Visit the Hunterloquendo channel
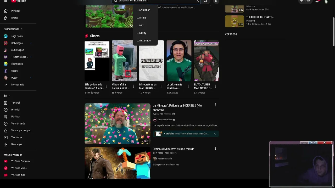Screen dimensions: 335x188 [x=165, y=158]
